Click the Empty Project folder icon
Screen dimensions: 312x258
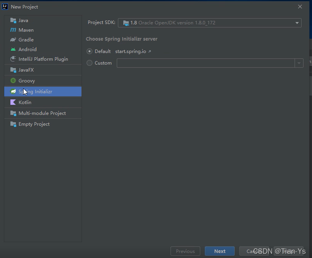click(x=13, y=124)
